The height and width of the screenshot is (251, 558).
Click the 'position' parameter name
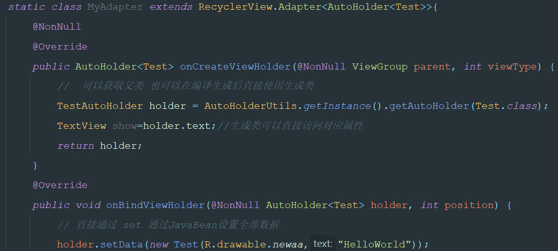click(x=469, y=205)
